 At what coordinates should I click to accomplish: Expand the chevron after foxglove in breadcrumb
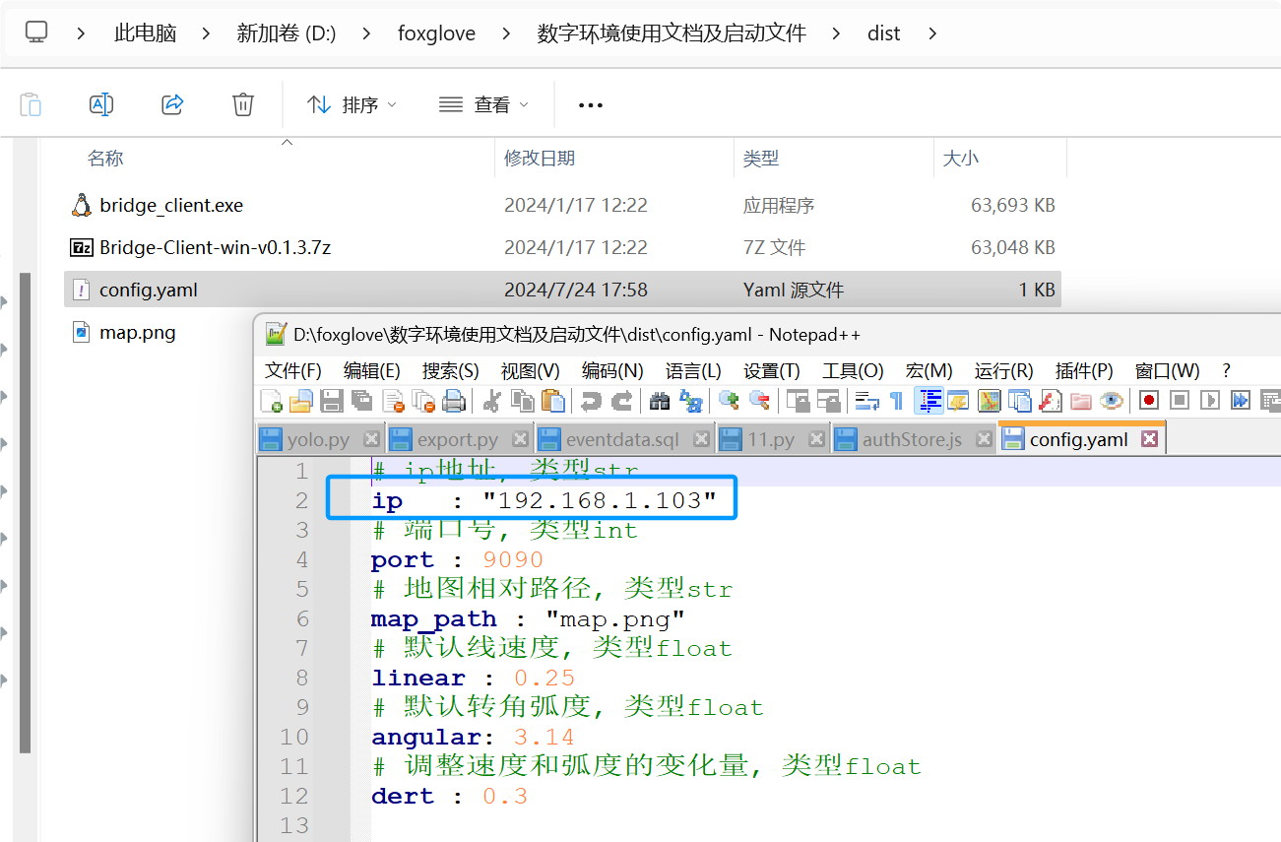506,33
